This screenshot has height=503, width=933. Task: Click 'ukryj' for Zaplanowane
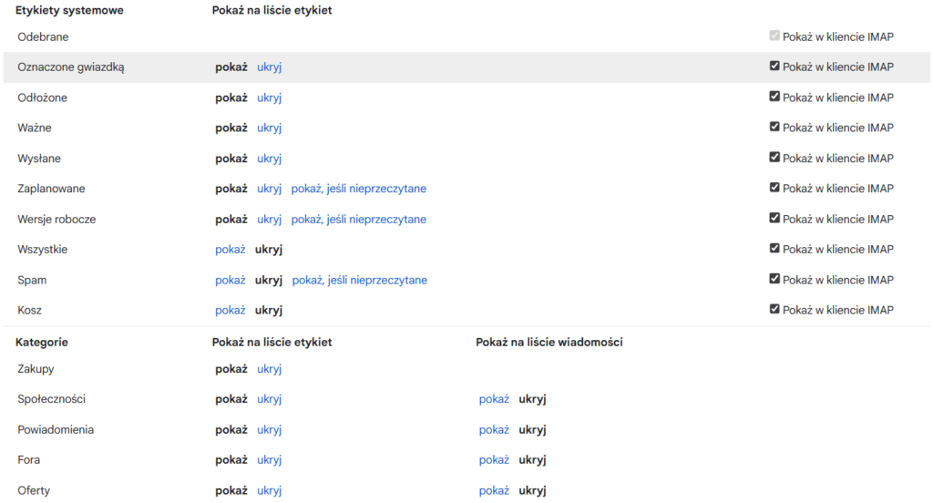pos(269,189)
